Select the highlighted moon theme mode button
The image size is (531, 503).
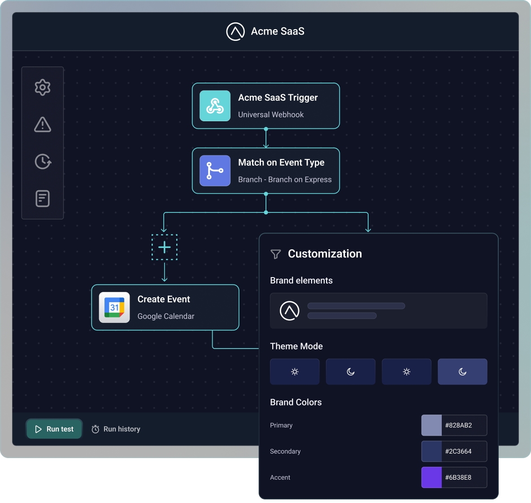[462, 372]
